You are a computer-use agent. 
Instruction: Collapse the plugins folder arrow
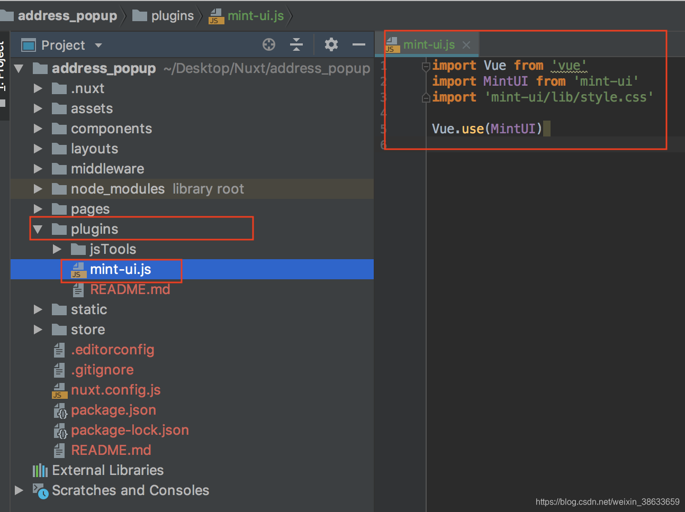38,230
